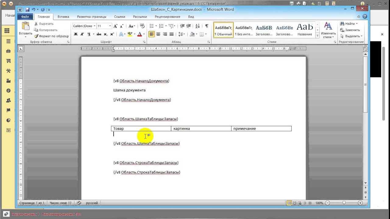
Task: Click Cut (Вырезать) in the clipboard group
Action: click(44, 24)
